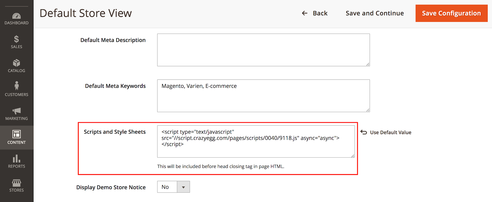Image resolution: width=492 pixels, height=202 pixels.
Task: Click the DASHBOARD menu label
Action: (17, 23)
